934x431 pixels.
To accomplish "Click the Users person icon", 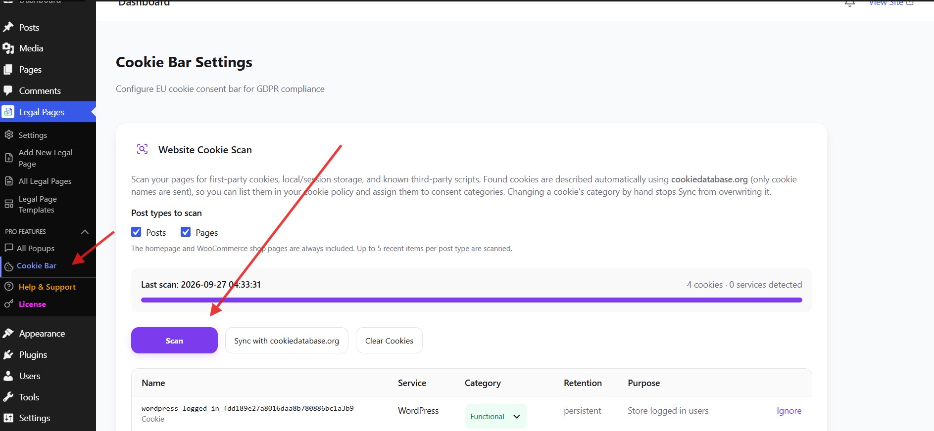I will 8,376.
